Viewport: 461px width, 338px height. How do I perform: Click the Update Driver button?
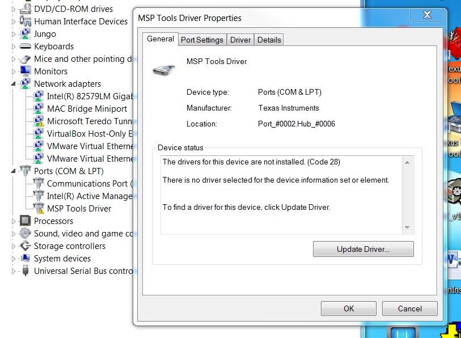pyautogui.click(x=363, y=249)
